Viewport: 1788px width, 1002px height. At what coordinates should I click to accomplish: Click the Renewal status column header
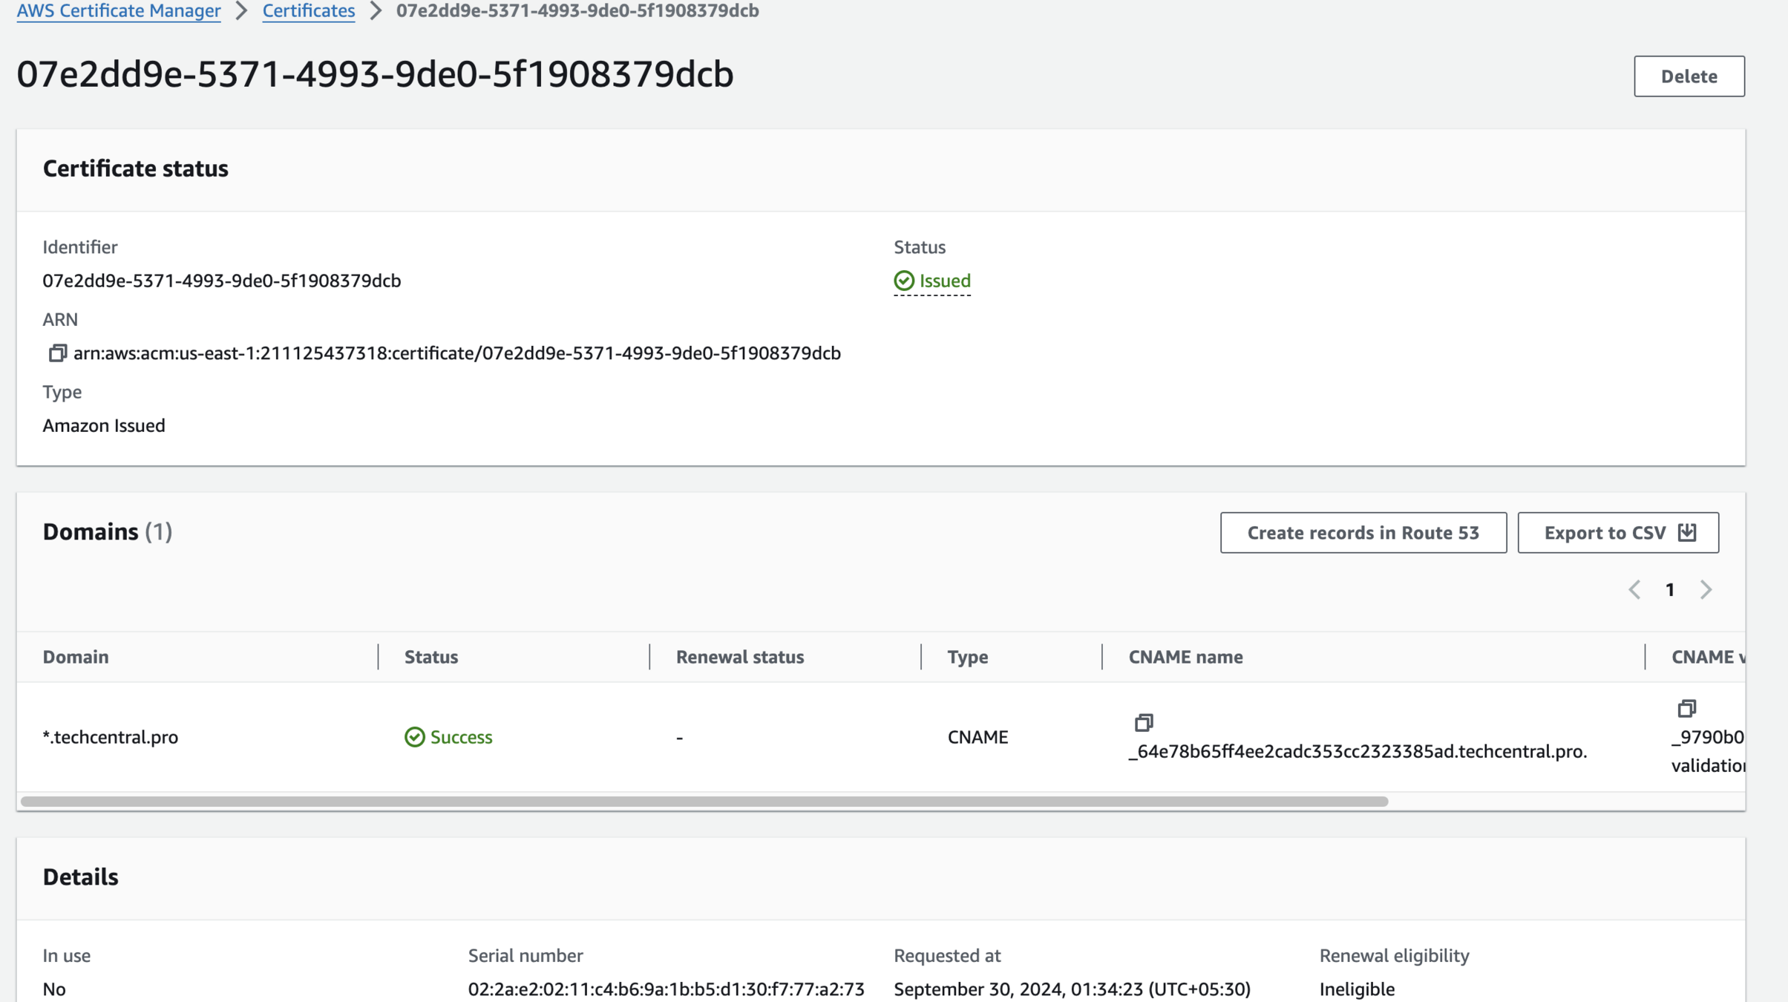(739, 657)
